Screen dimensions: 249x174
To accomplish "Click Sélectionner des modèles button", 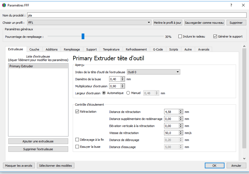I will (56, 166).
